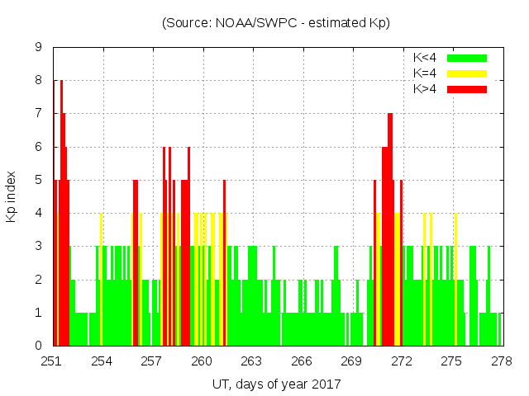Click the x-axis tick label 251
This screenshot has height=396, width=529.
point(52,361)
